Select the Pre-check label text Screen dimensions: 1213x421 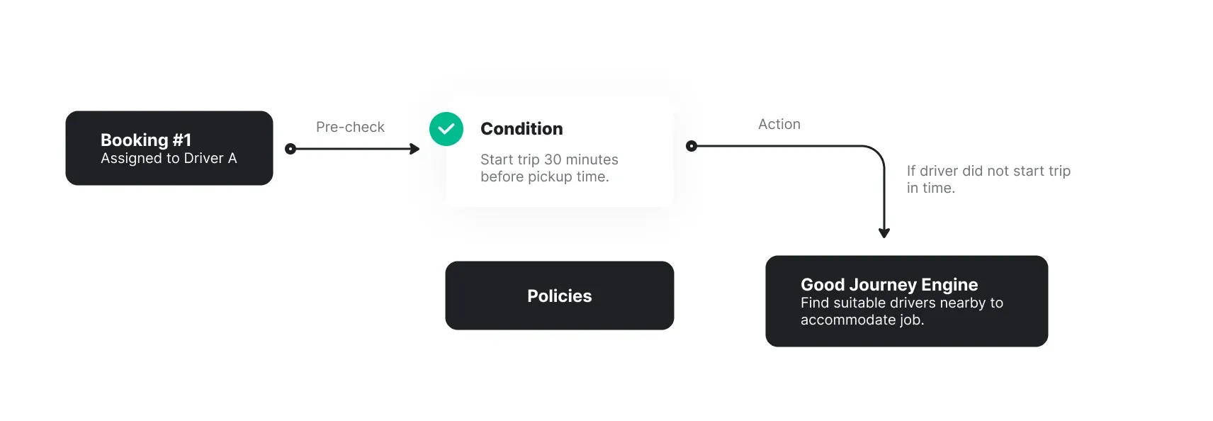(350, 127)
